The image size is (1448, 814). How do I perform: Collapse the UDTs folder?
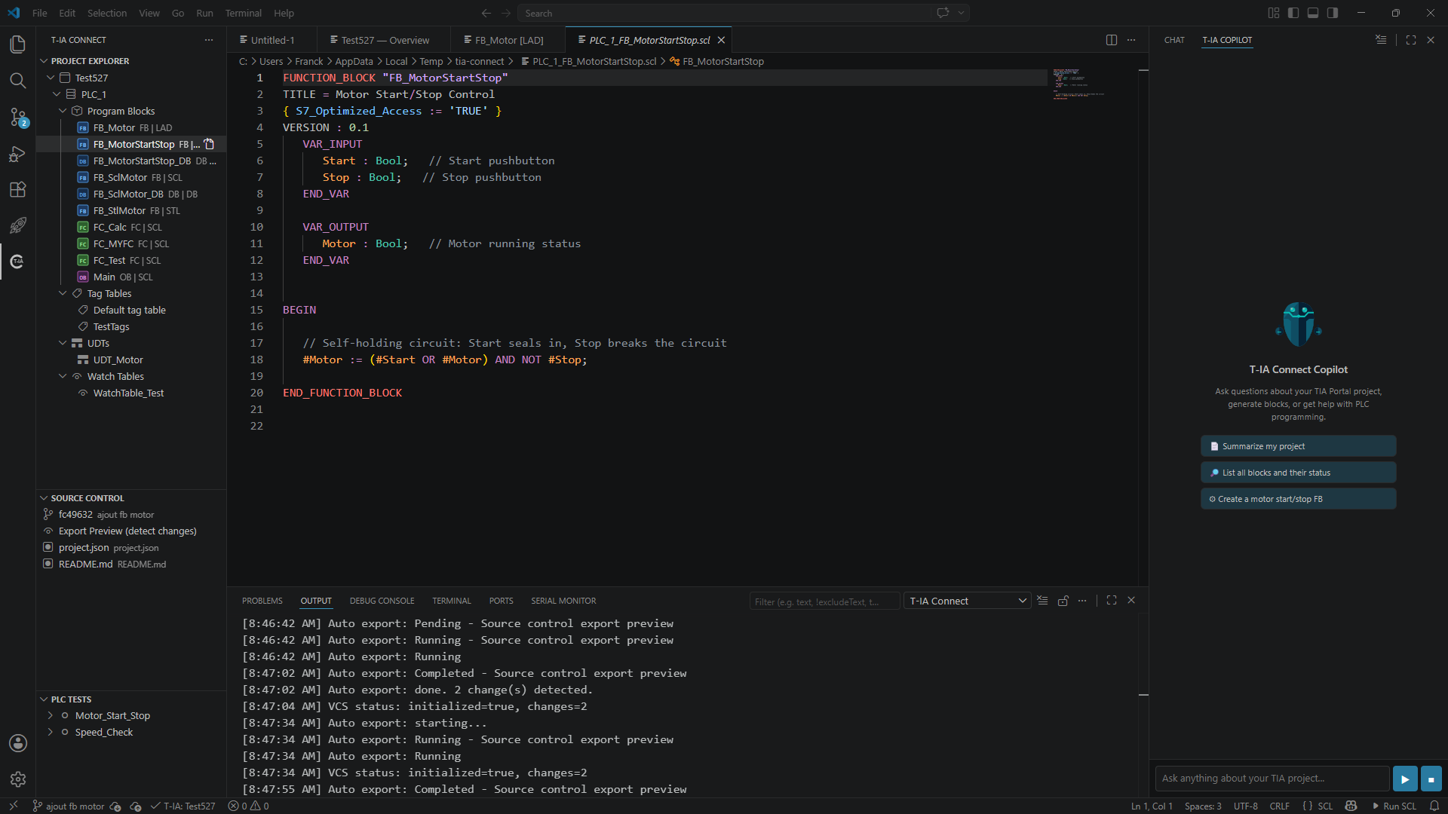point(63,343)
